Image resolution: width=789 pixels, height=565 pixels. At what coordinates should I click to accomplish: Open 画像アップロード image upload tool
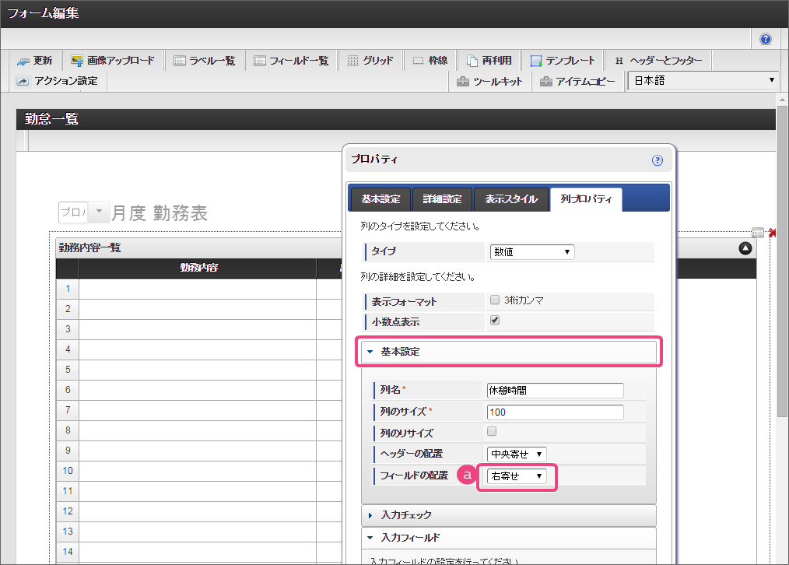click(x=112, y=61)
